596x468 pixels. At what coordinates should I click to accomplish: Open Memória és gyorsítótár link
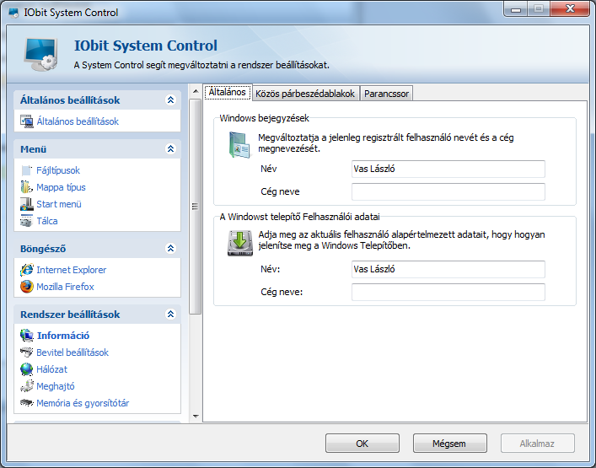point(83,403)
